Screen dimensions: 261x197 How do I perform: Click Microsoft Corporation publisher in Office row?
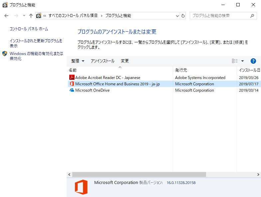[x=194, y=84]
